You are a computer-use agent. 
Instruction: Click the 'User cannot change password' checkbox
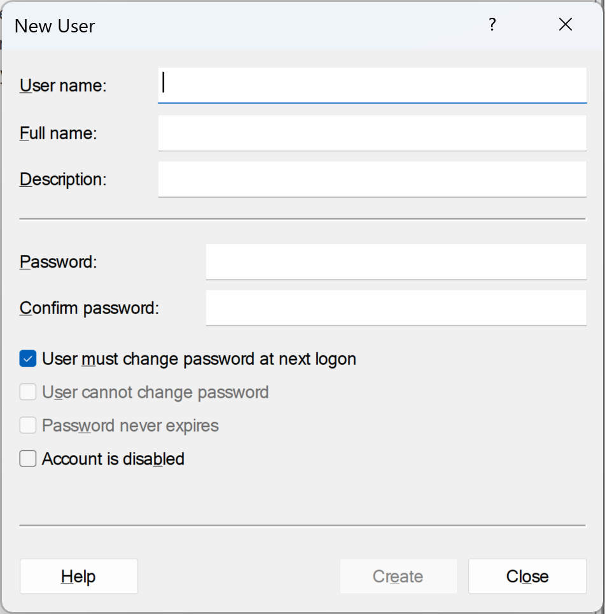pyautogui.click(x=27, y=392)
